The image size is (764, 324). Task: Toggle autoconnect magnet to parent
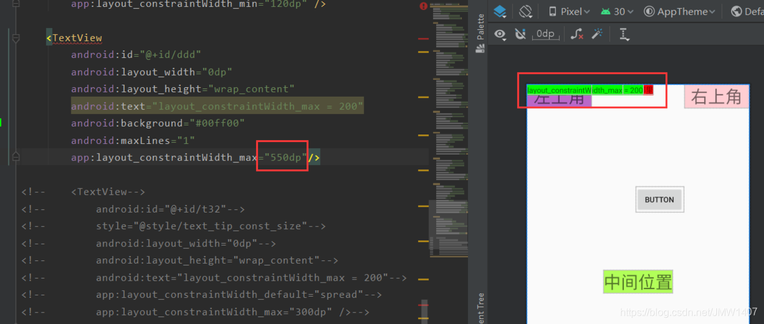[520, 34]
